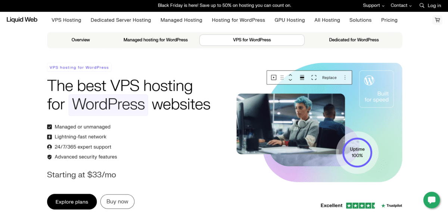The height and width of the screenshot is (218, 448).
Task: Click Replace in the block toolbar
Action: click(329, 78)
